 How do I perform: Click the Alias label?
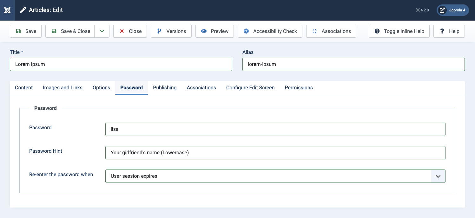[x=248, y=52]
